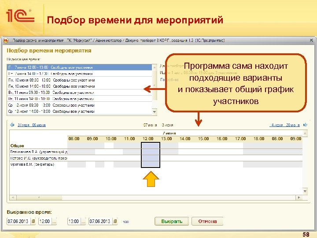This screenshot has height=238, width=317.
Task: Click schedule horizontal scrollbar left arrow
Action: click(13, 197)
